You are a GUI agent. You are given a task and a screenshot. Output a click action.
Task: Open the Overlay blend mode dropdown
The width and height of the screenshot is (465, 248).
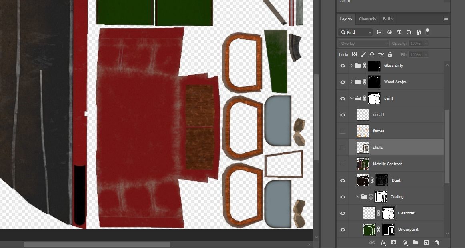click(364, 44)
